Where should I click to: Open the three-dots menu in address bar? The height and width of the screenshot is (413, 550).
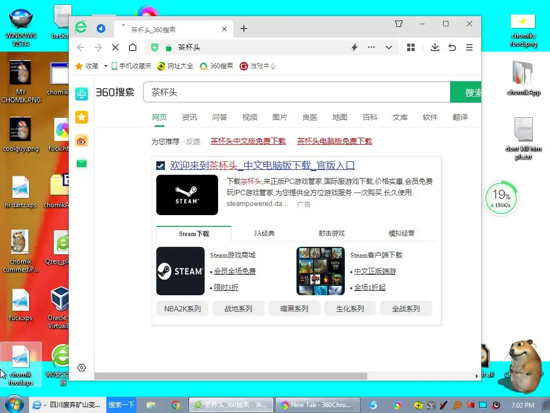(372, 47)
